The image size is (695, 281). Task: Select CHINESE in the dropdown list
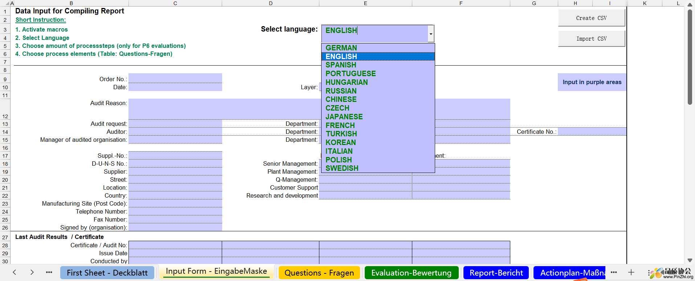point(378,99)
